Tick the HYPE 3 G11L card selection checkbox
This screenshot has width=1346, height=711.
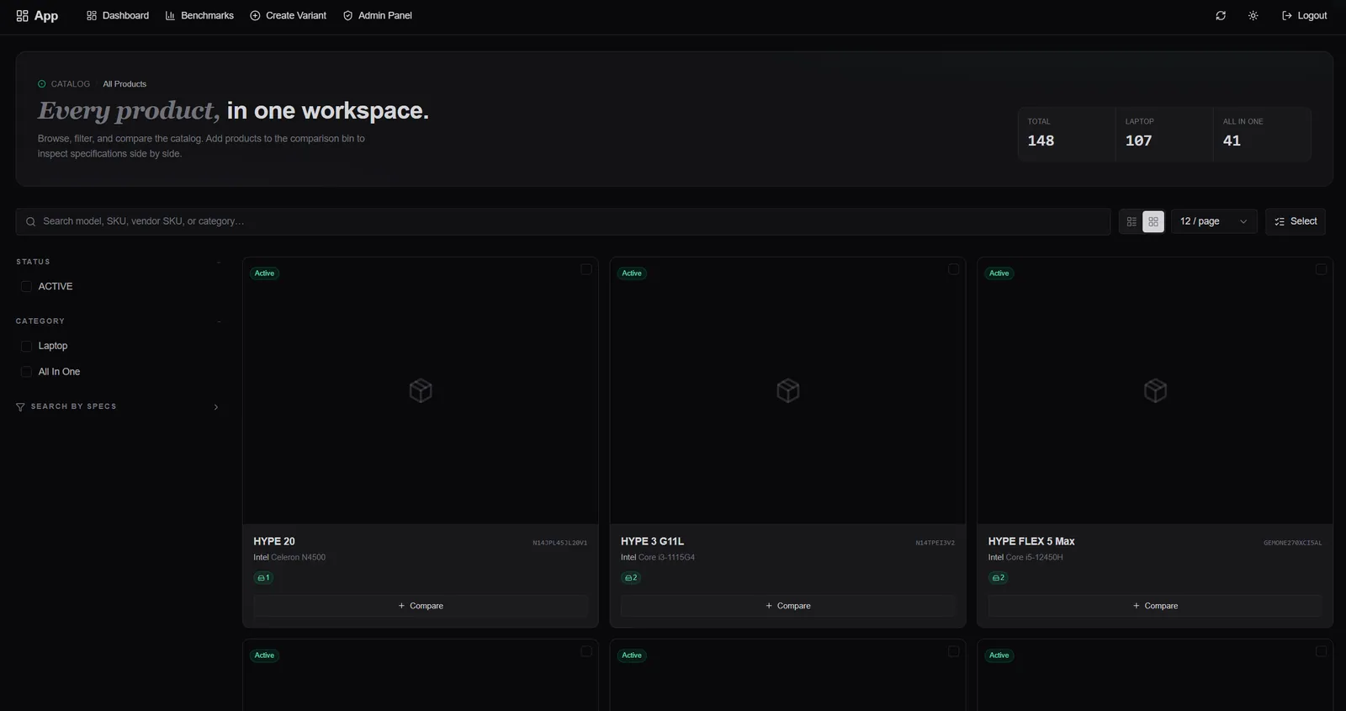tap(954, 269)
